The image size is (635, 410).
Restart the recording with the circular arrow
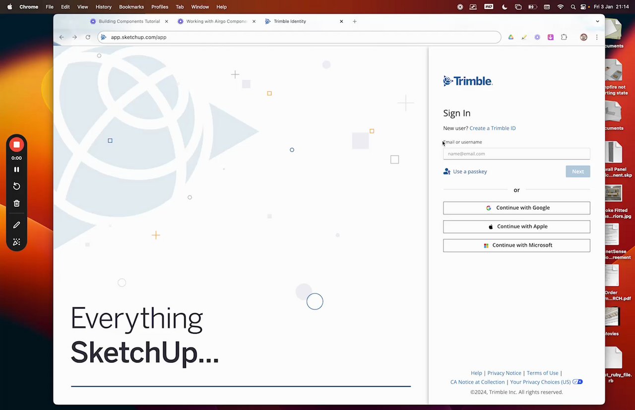(x=16, y=186)
